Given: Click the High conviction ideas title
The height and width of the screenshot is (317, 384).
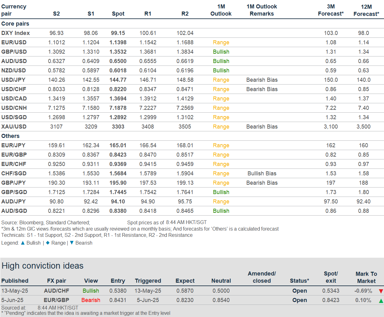Looking at the screenshot, I should coord(43,266).
